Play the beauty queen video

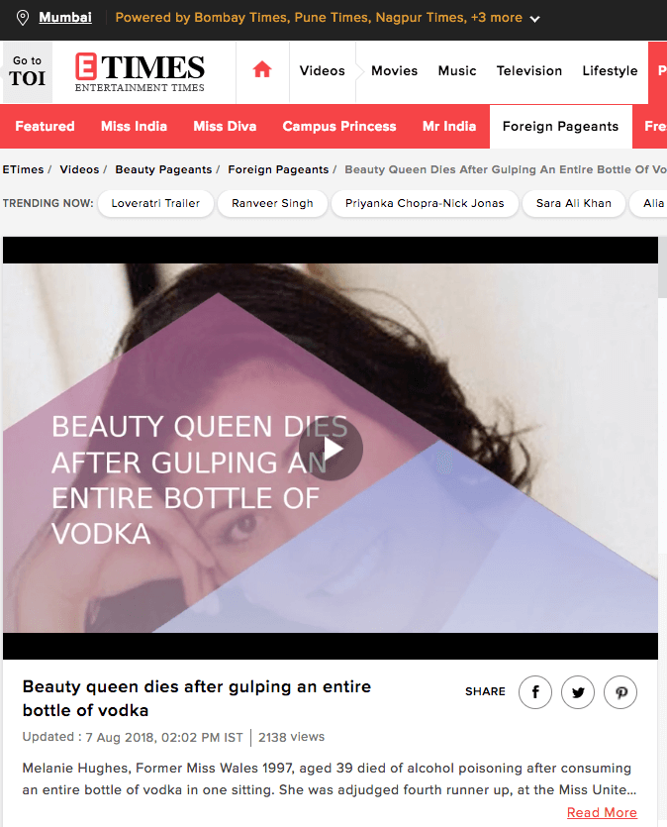(331, 449)
